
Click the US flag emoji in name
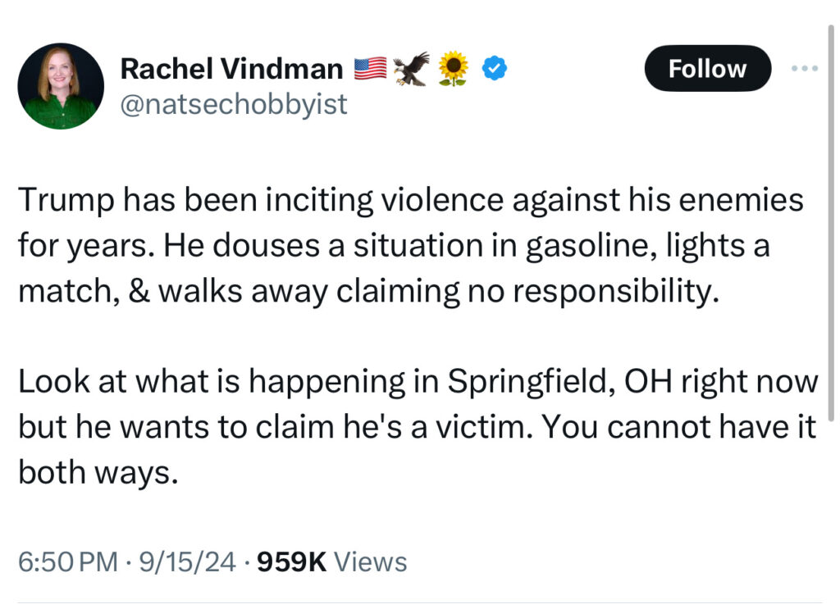(370, 70)
